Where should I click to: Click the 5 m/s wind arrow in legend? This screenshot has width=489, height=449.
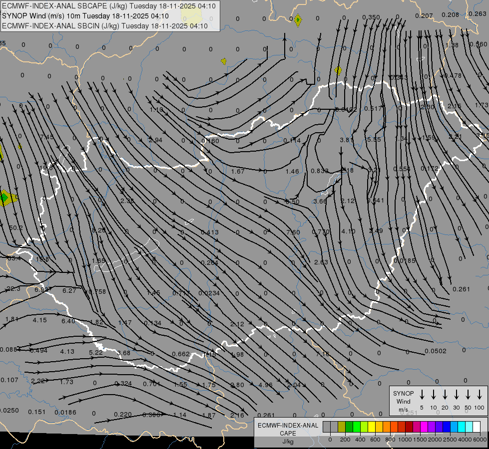point(422,394)
